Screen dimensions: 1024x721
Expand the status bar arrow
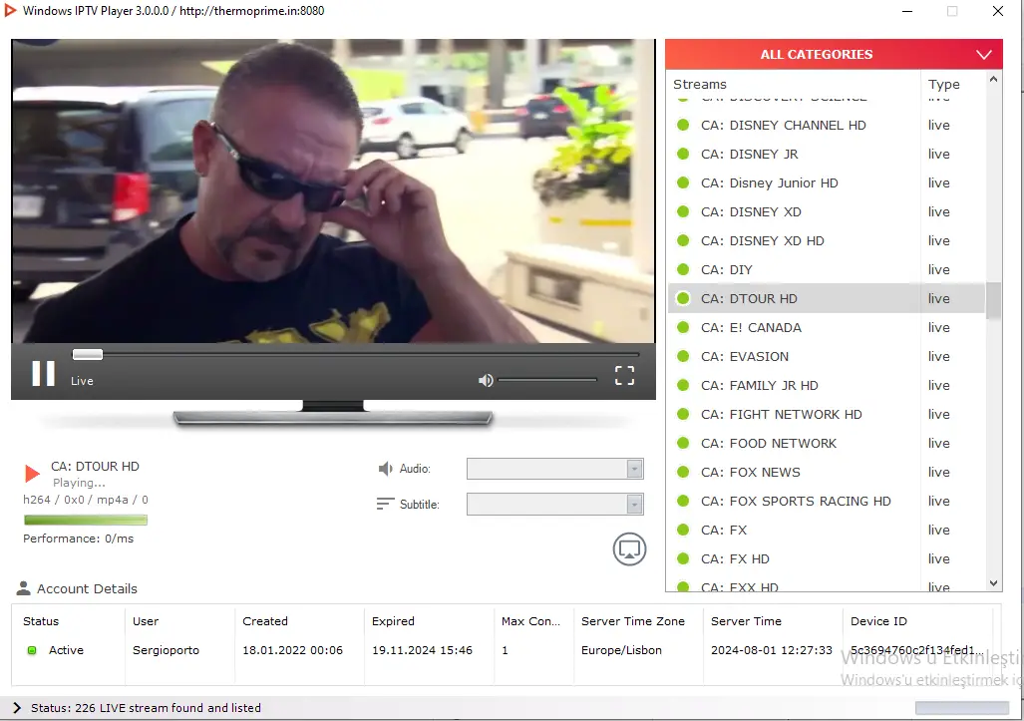17,708
